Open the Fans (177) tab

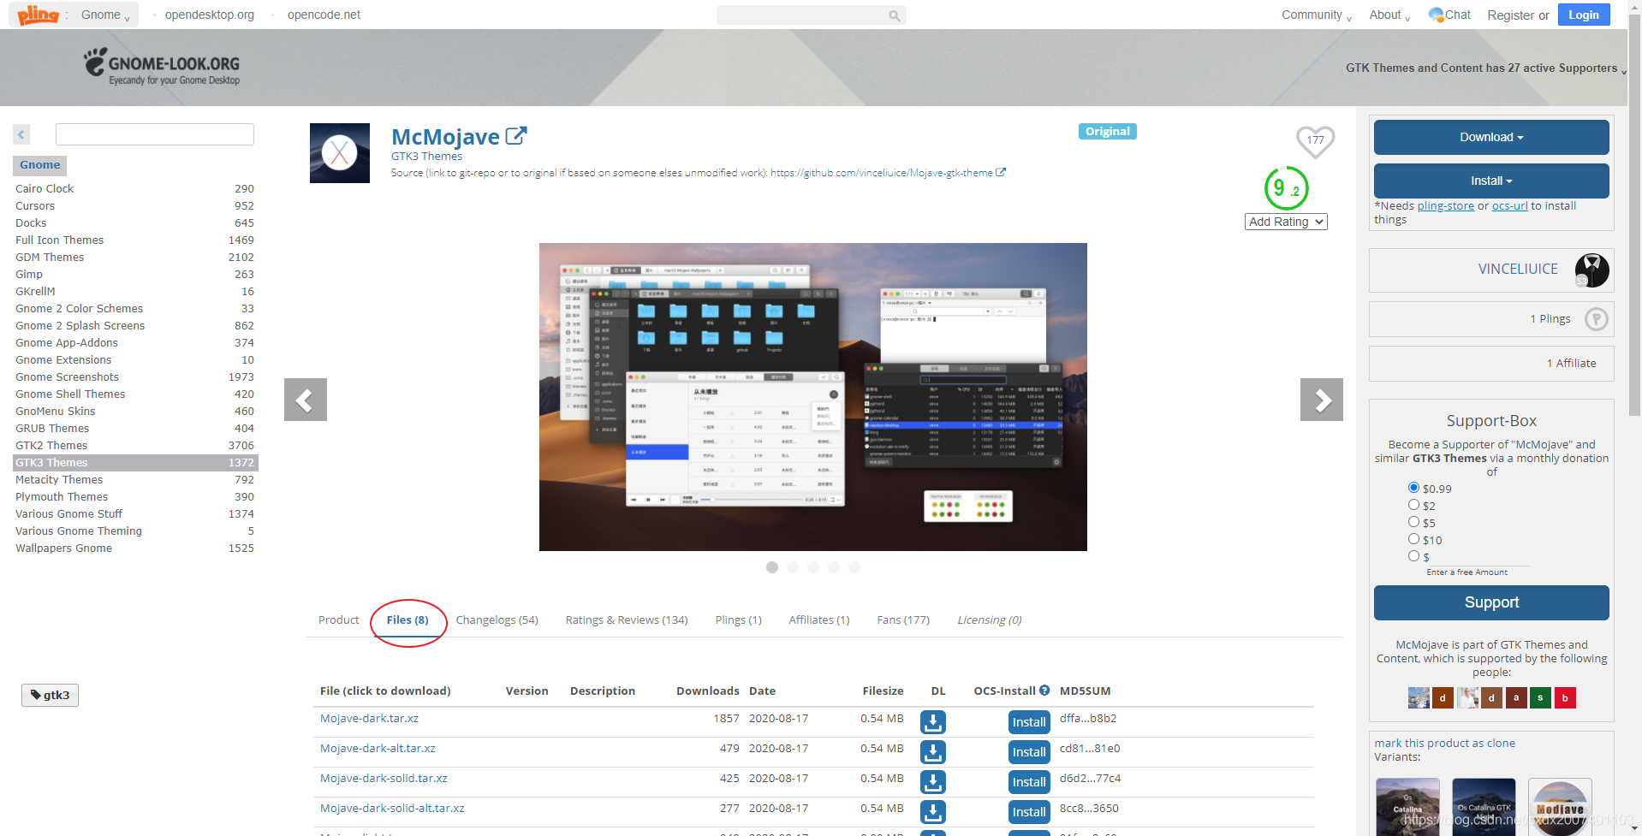point(903,620)
